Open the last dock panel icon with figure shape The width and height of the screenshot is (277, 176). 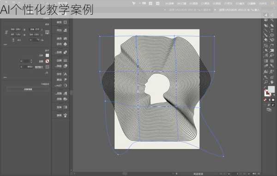(65, 115)
